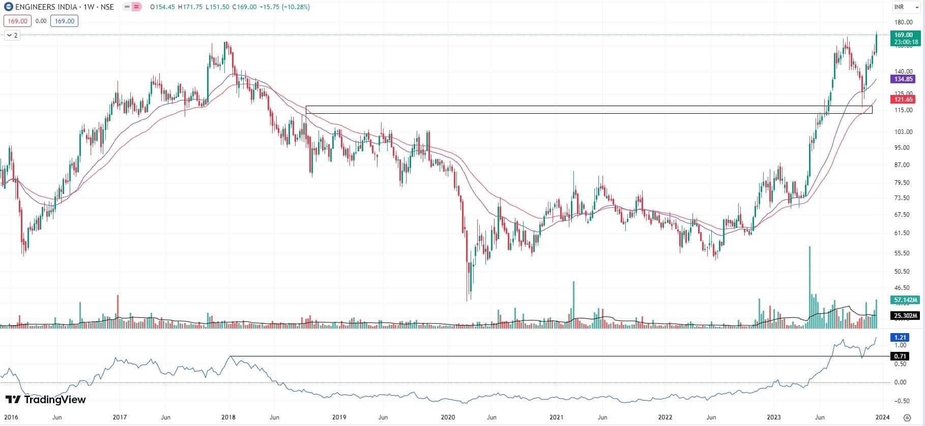This screenshot has height=426, width=925.
Task: Expand the collapsed indicators legend showing 2
Action: pos(12,35)
